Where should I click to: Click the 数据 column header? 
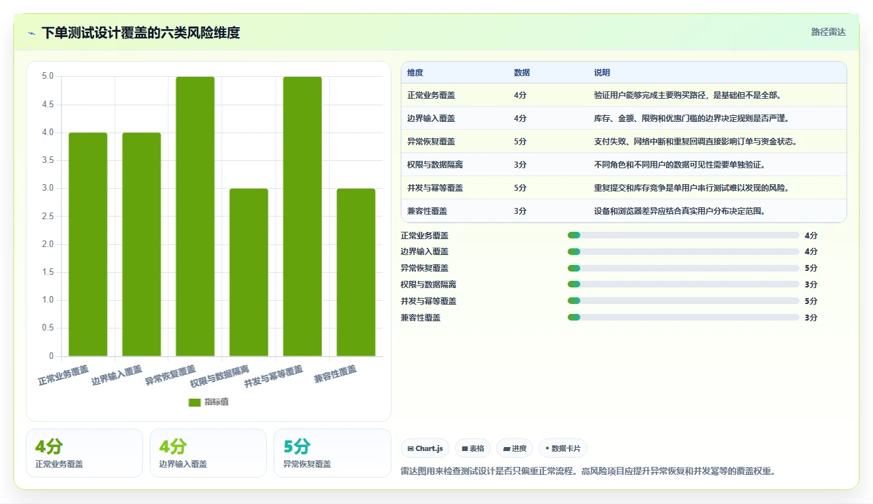[522, 73]
